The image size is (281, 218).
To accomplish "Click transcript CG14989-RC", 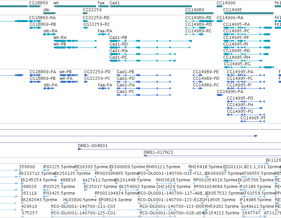I will pos(194,34).
